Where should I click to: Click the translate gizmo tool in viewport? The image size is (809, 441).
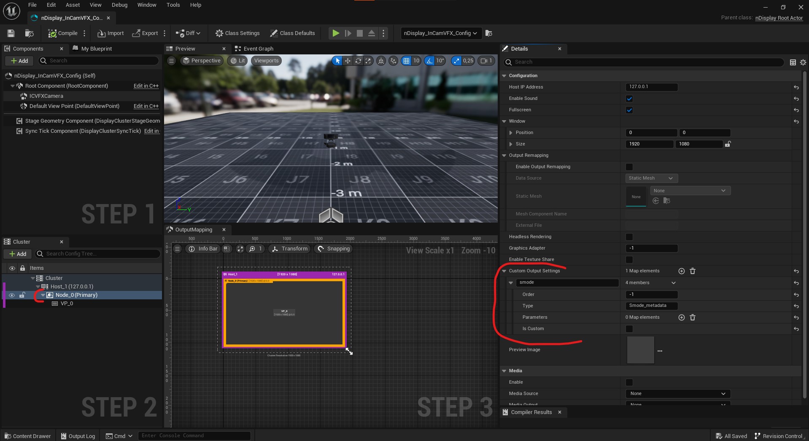pyautogui.click(x=348, y=61)
